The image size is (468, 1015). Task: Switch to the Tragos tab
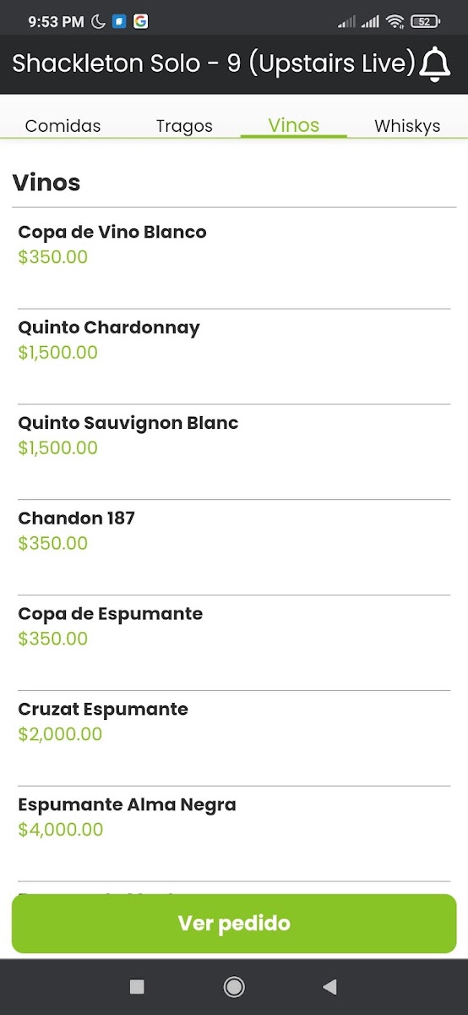click(184, 126)
